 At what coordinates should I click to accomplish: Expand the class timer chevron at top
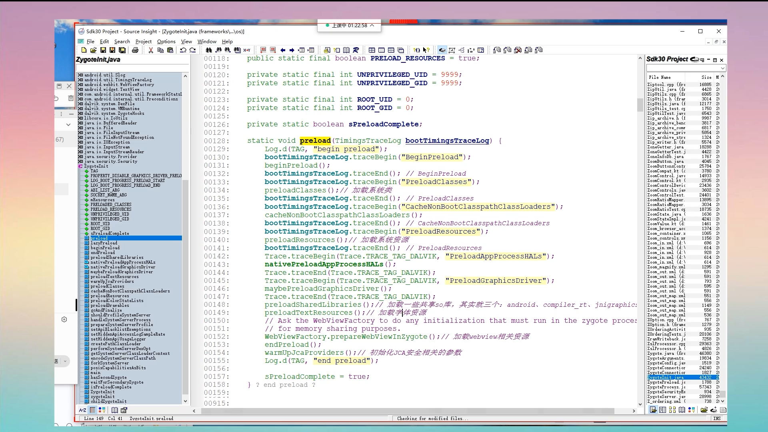click(x=372, y=25)
